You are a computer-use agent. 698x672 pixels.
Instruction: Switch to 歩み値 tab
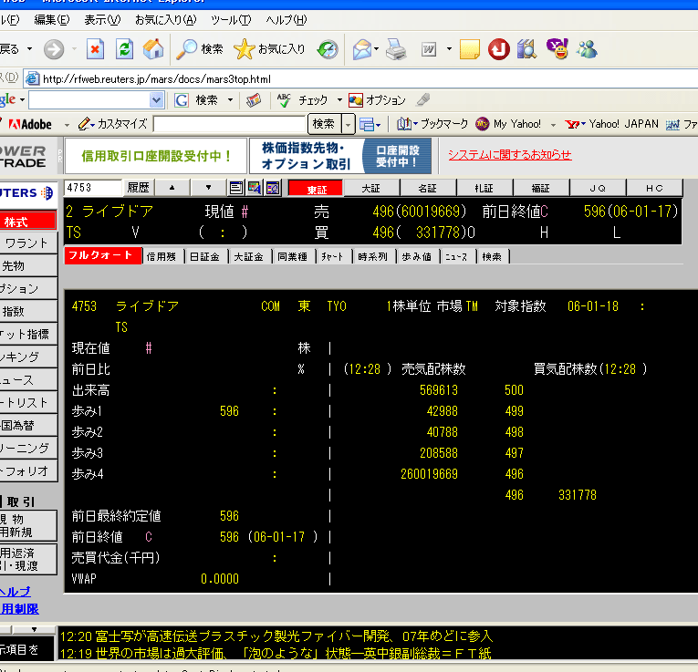(416, 256)
